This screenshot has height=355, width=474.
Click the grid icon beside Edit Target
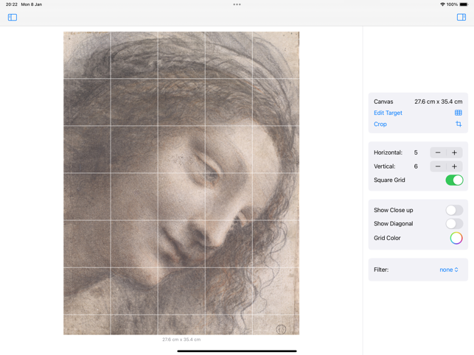tap(459, 113)
